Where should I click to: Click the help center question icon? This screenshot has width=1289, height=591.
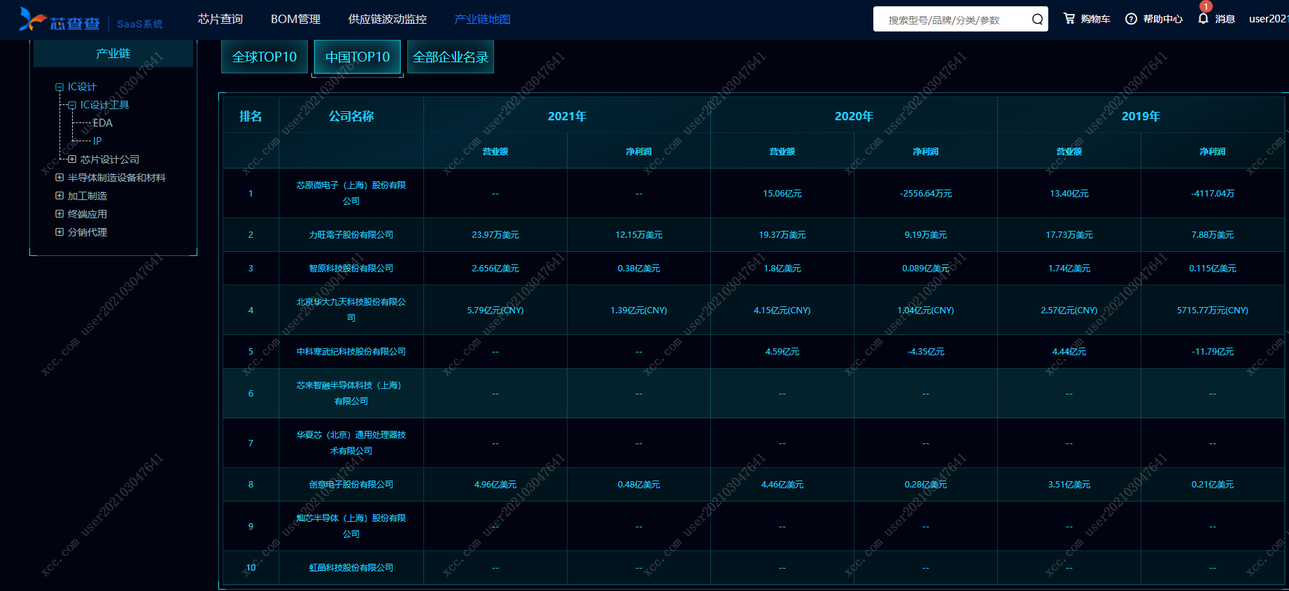[x=1131, y=19]
